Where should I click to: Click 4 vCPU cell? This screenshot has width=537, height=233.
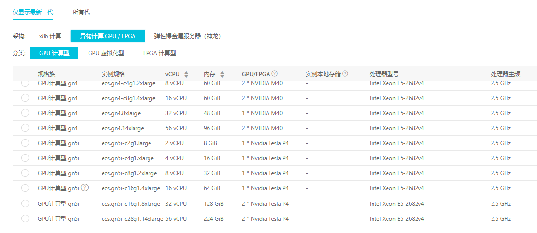click(x=174, y=158)
